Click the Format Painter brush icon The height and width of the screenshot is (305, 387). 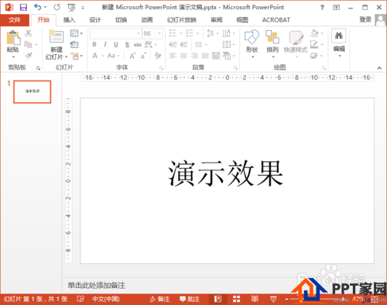(29, 55)
